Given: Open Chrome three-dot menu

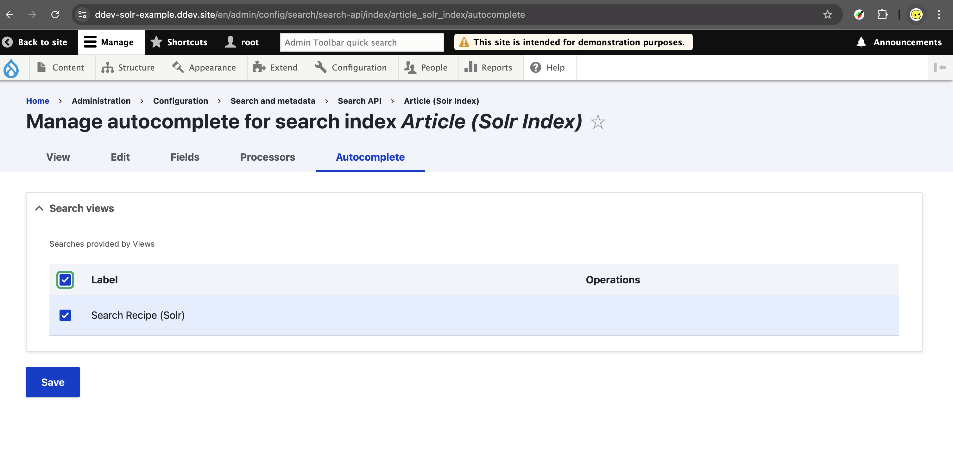Looking at the screenshot, I should click(938, 15).
